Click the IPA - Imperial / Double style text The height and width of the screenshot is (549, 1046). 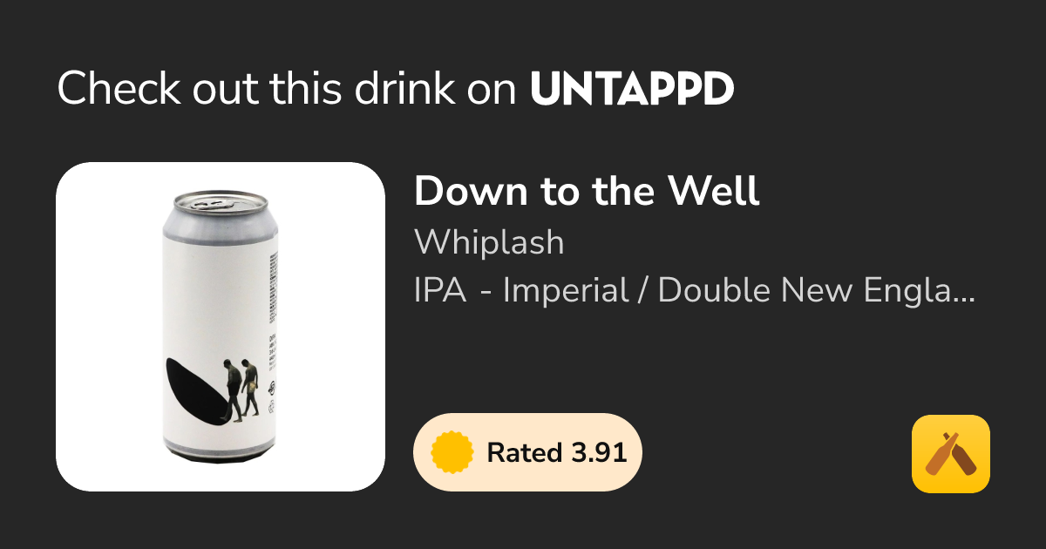tap(694, 291)
